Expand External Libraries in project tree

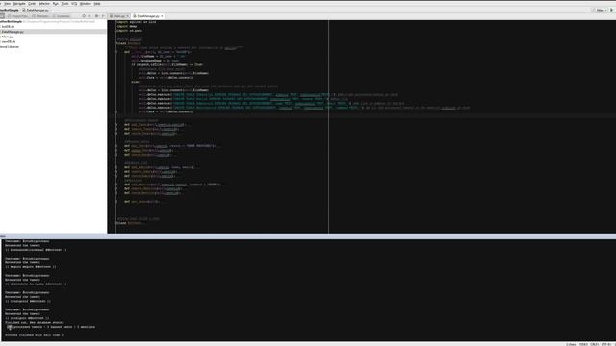[x=10, y=47]
